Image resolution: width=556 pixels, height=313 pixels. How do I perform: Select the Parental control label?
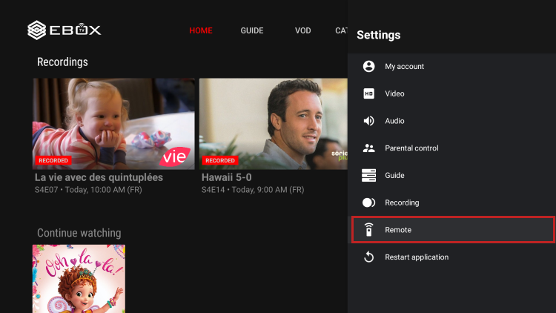[x=411, y=148]
